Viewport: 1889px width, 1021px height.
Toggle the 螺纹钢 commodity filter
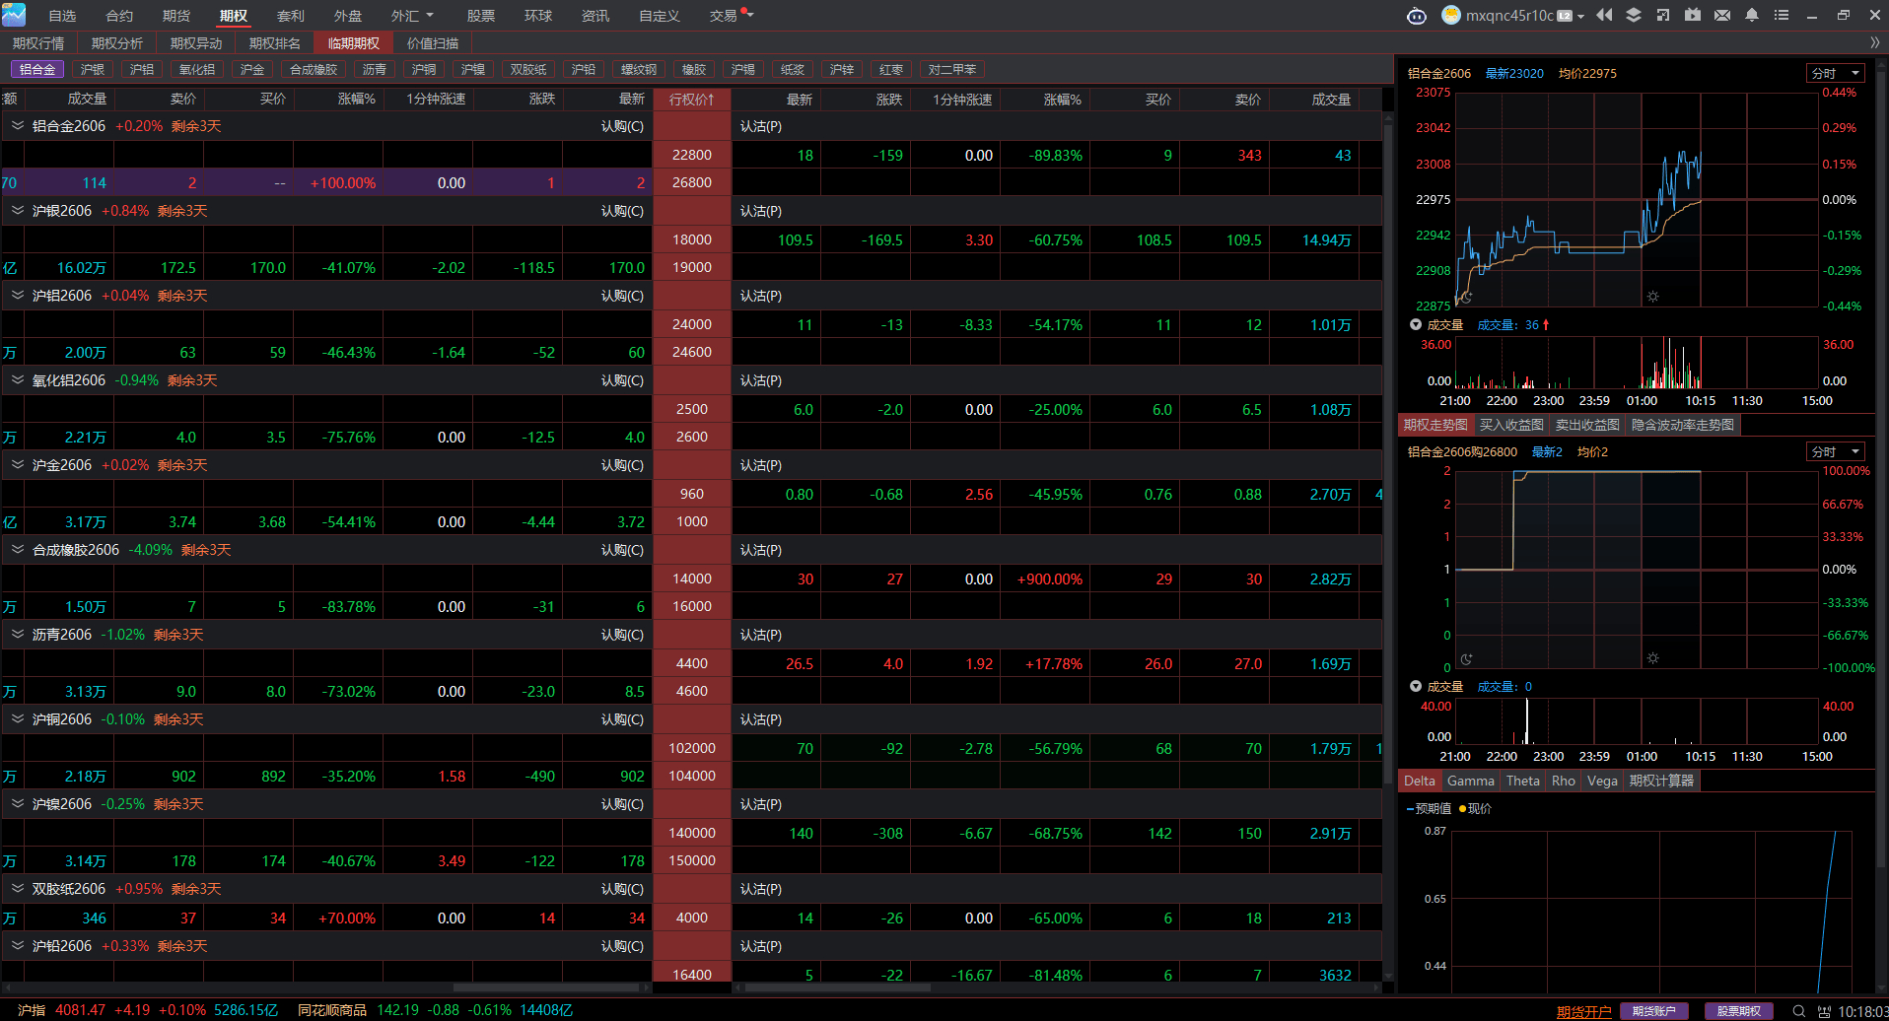[x=639, y=69]
